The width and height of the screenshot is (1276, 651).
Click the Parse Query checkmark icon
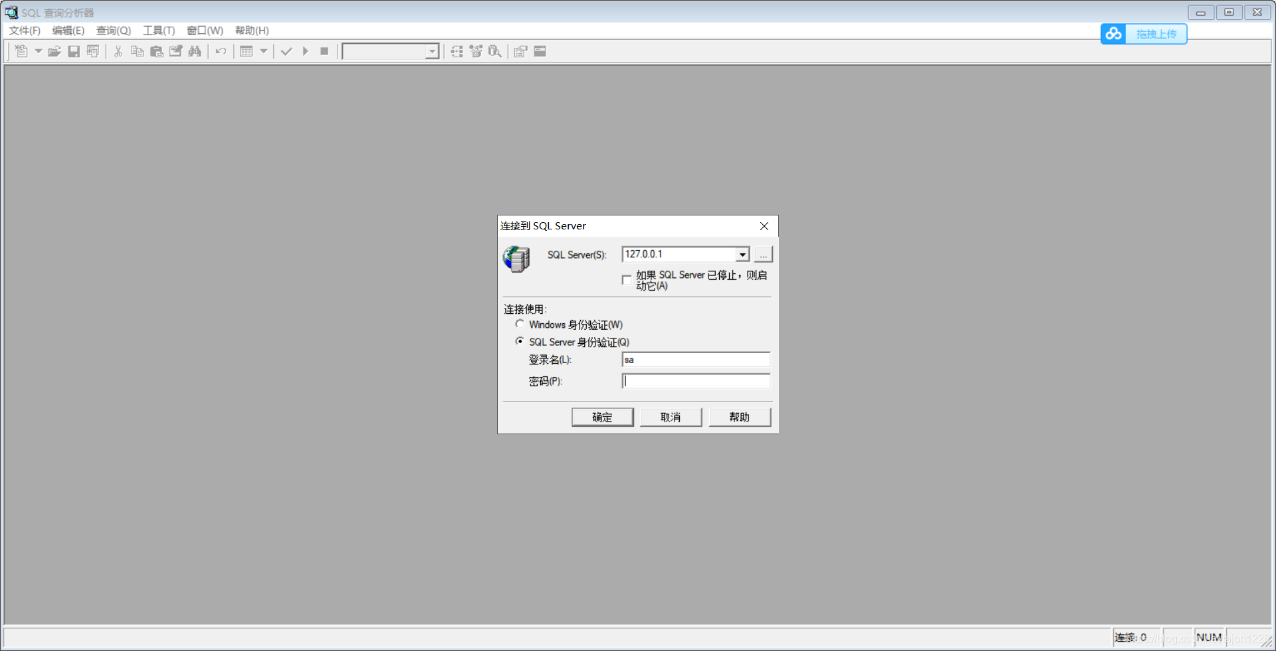[x=286, y=51]
